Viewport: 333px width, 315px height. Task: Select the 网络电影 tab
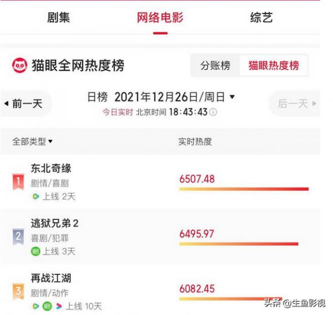(x=160, y=17)
